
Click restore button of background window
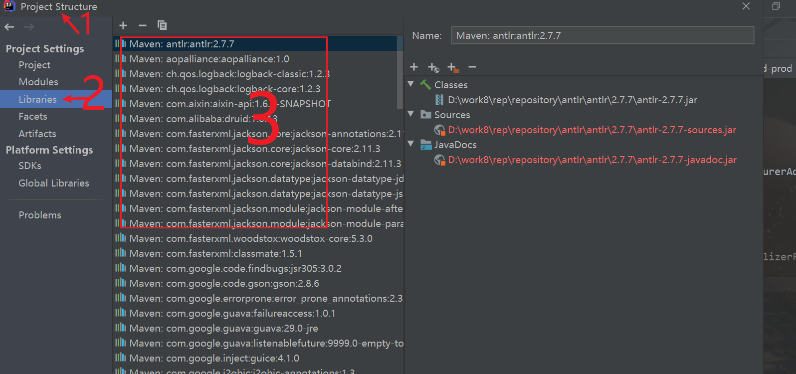(776, 6)
